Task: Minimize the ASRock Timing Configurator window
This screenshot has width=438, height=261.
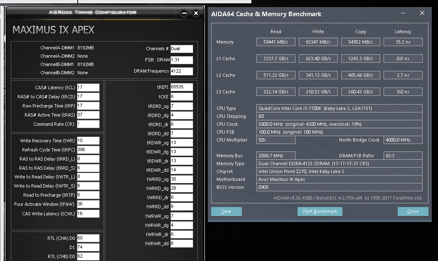Action: (x=184, y=13)
